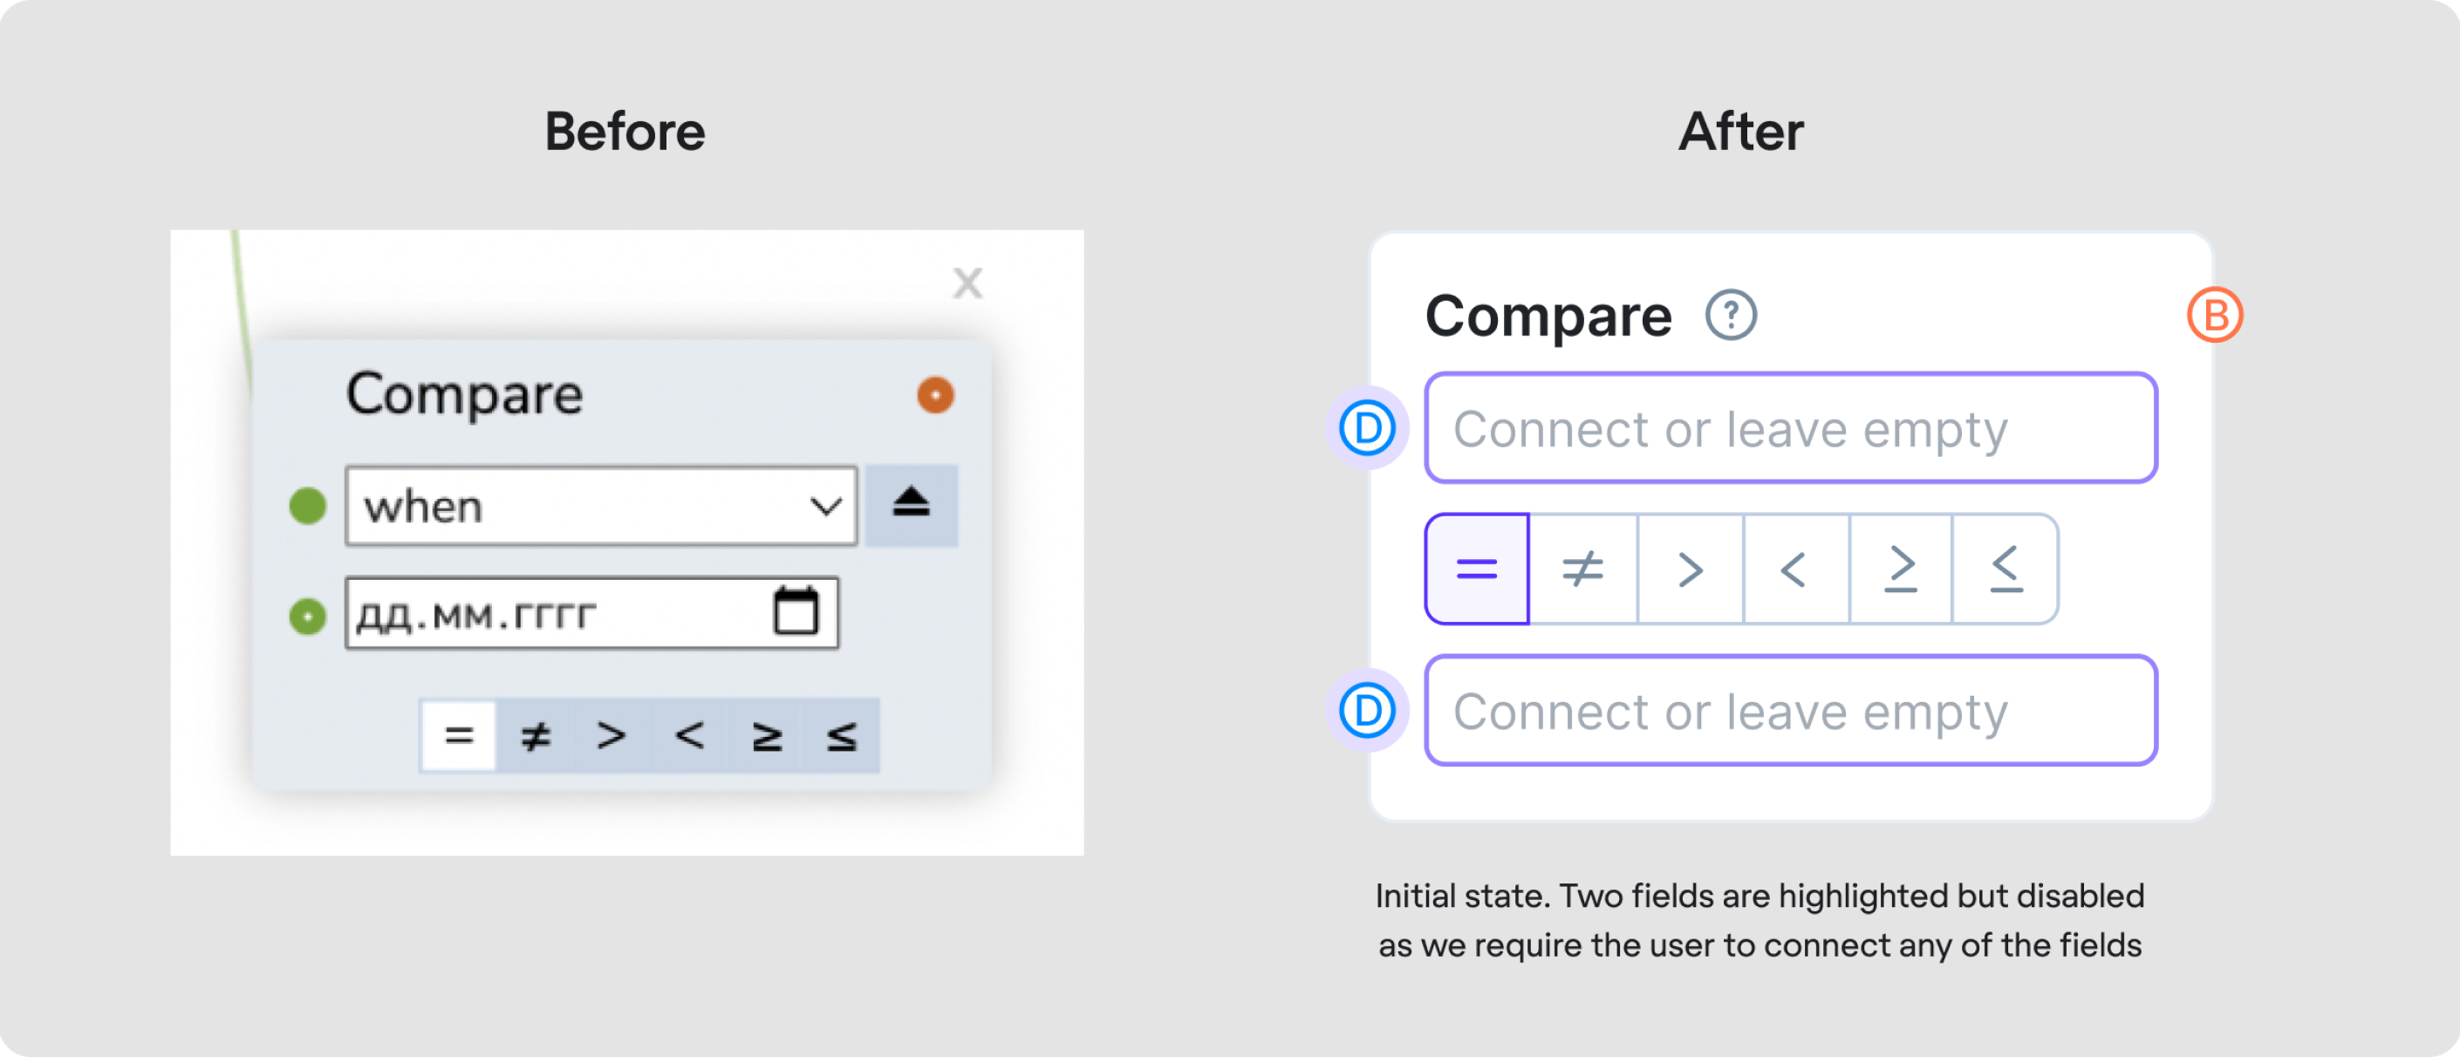Click the Before section heading

[625, 131]
